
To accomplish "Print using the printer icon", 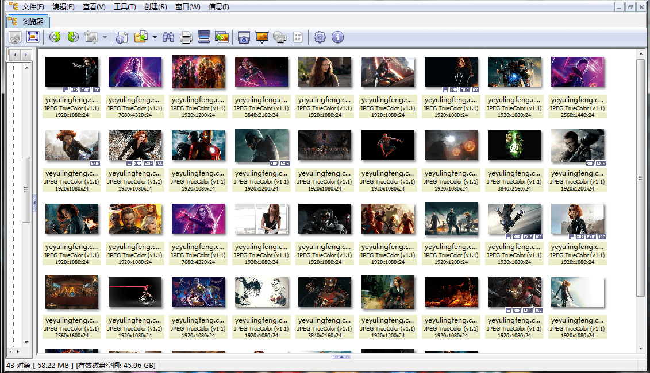I will 186,37.
